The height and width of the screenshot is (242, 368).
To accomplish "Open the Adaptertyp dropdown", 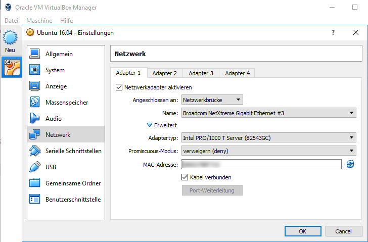I will point(269,137).
